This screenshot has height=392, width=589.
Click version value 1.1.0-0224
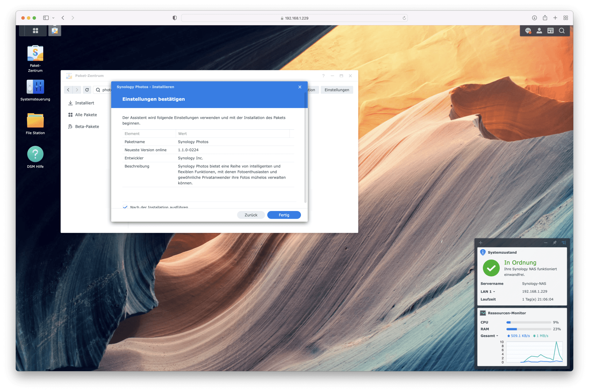188,150
